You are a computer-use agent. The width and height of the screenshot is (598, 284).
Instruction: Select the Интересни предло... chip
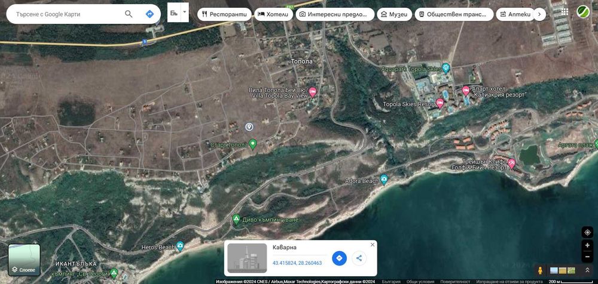(x=335, y=14)
